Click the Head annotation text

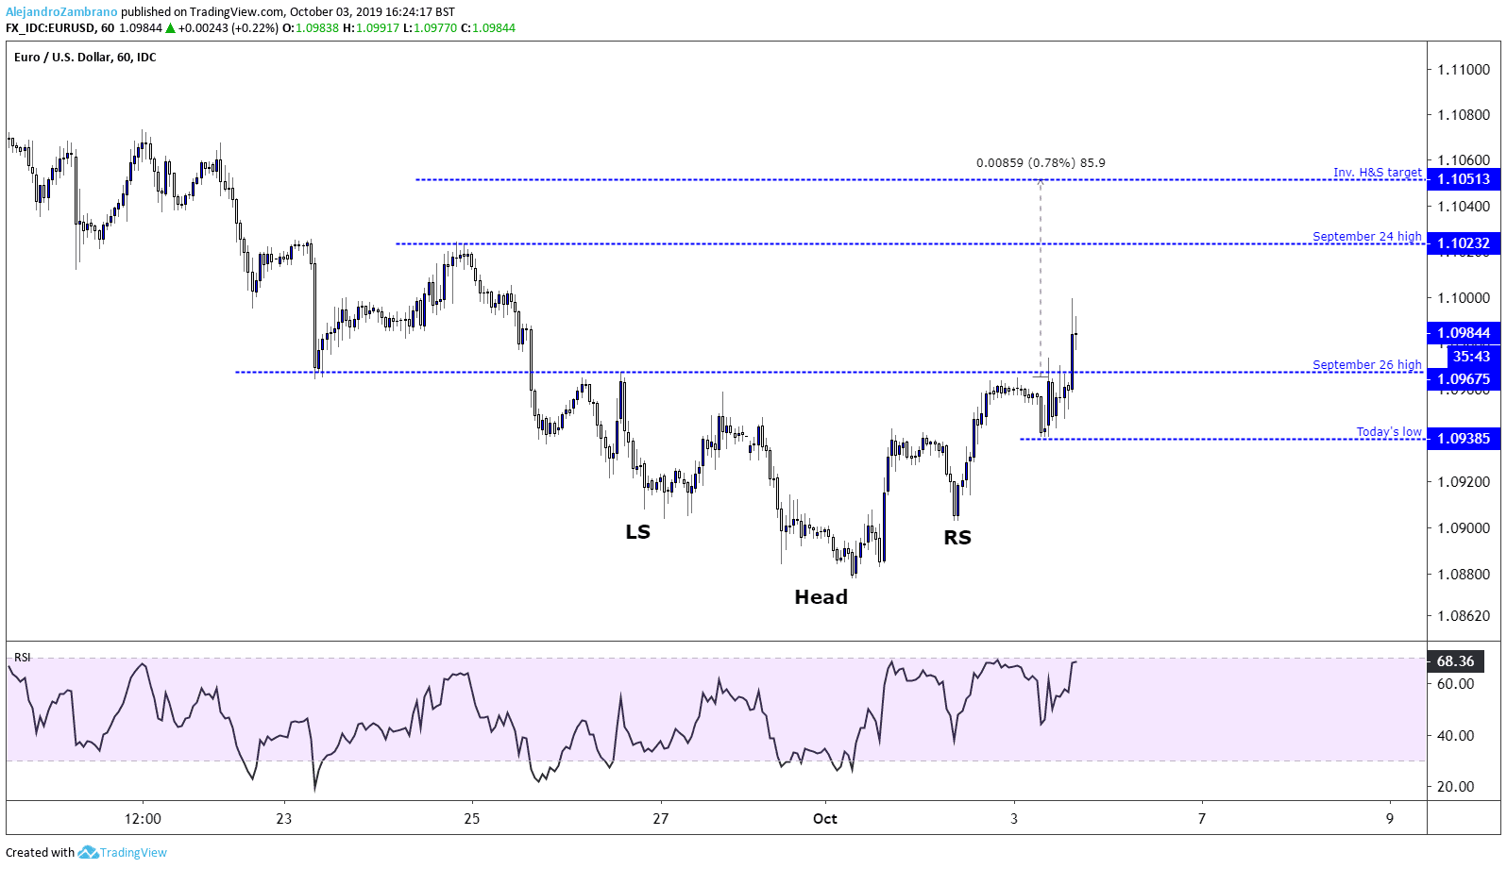tap(821, 597)
